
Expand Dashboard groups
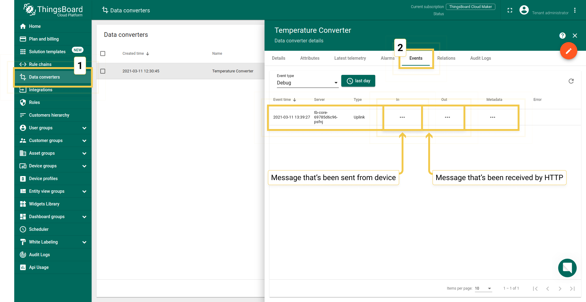(x=84, y=217)
